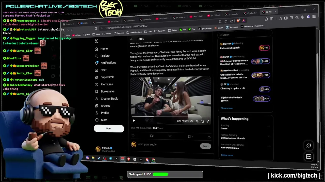Mute the video volume
Viewport: 325px width, 182px height.
192,121
